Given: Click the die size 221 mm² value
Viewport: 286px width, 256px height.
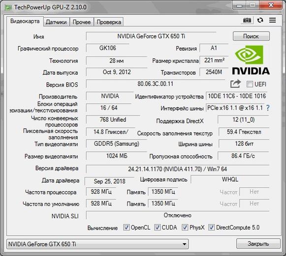Looking at the screenshot, I should coord(214,60).
